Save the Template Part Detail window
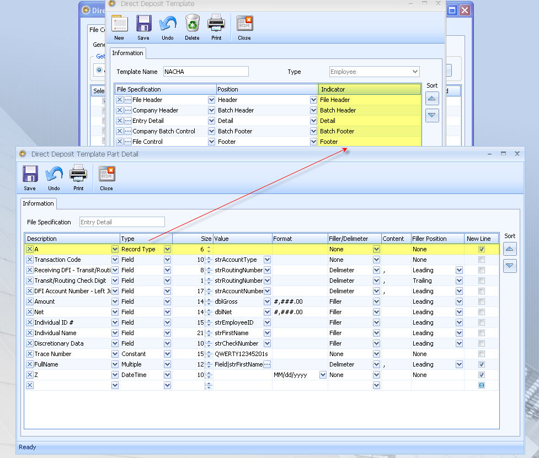The height and width of the screenshot is (458, 539). (x=30, y=174)
